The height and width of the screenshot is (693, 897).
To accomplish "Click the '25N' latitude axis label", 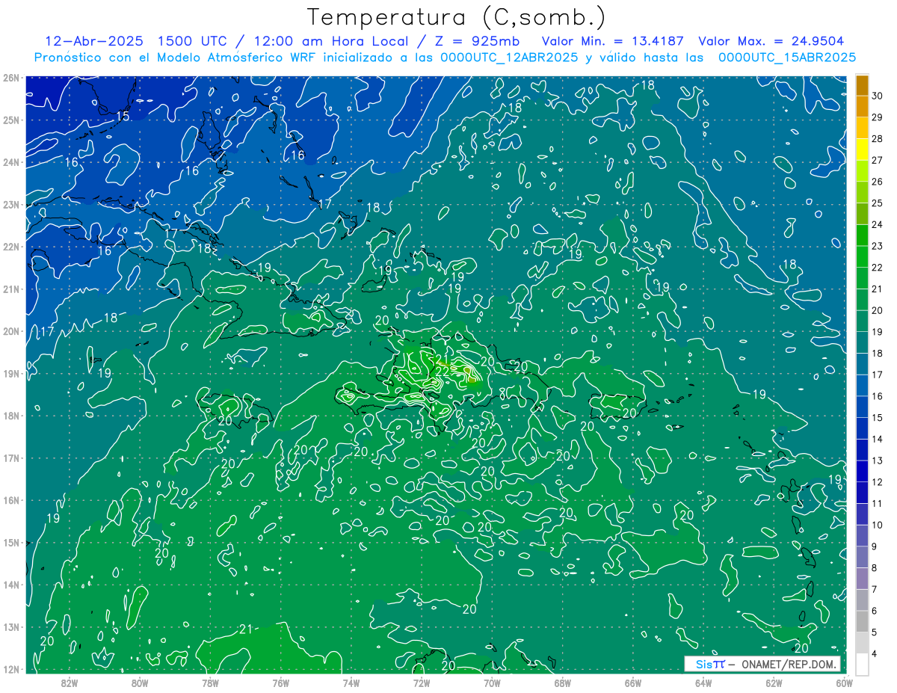I will click(x=10, y=120).
